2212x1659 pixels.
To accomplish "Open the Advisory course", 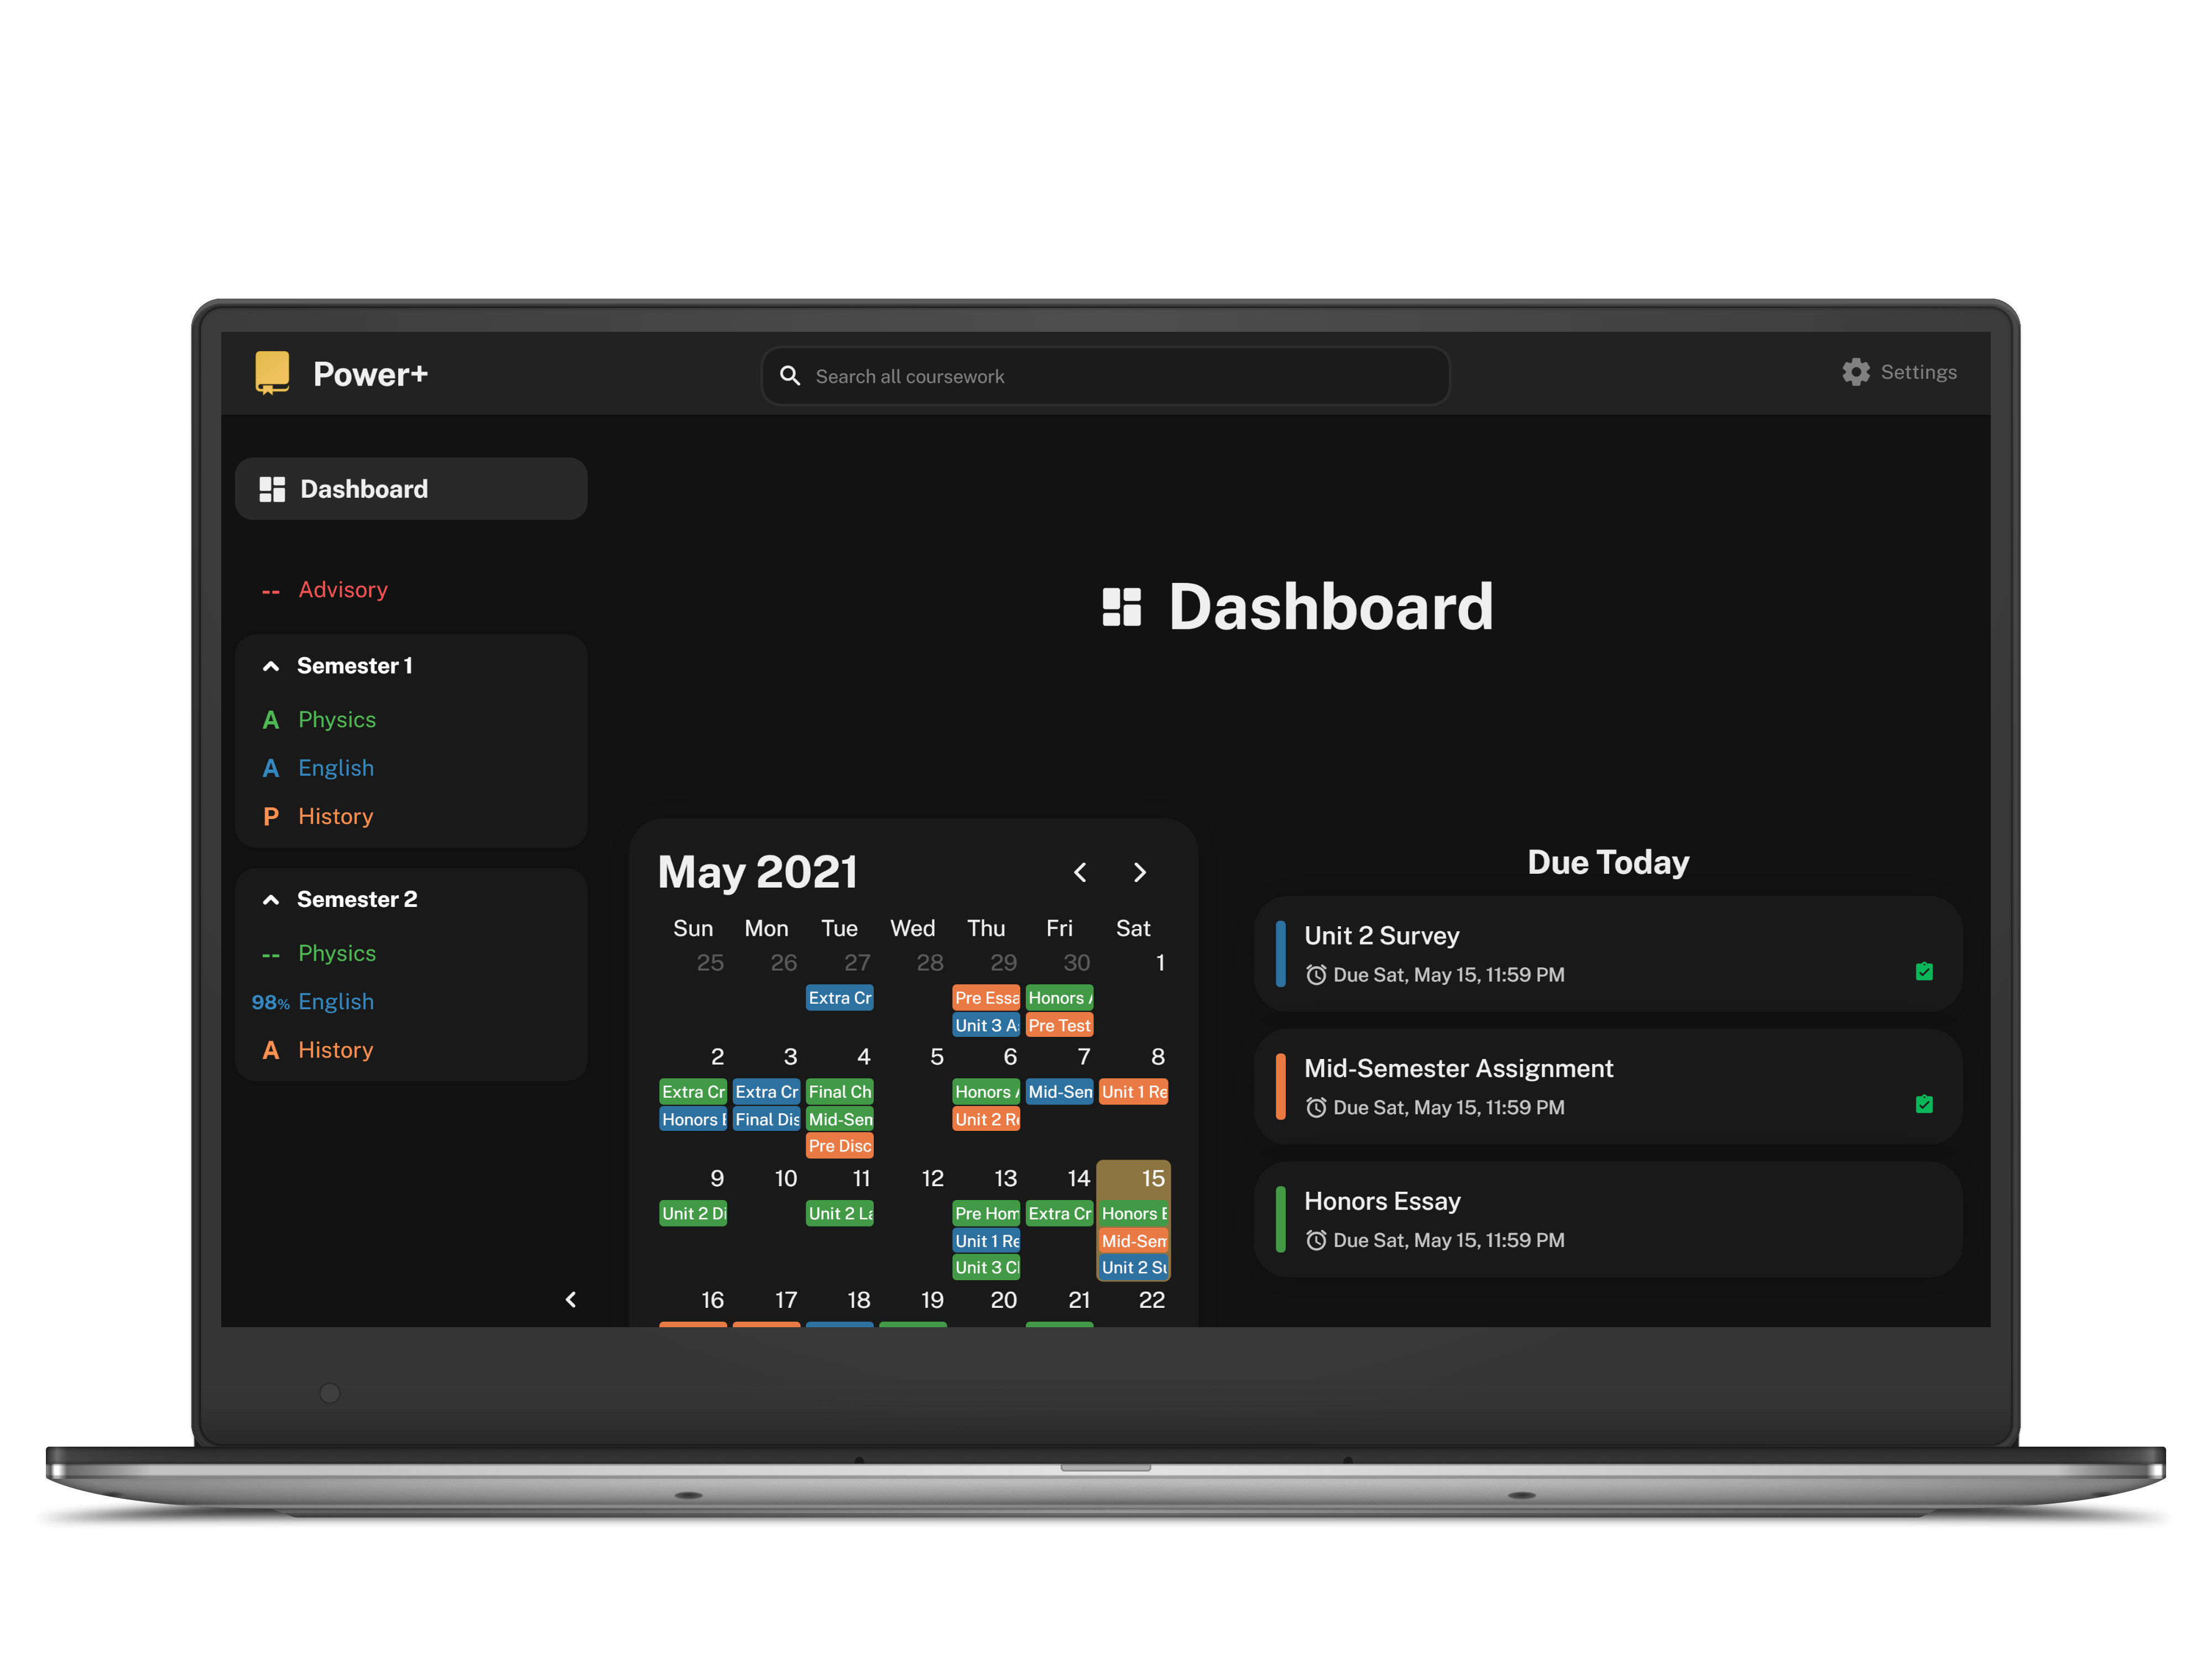I will (x=342, y=590).
